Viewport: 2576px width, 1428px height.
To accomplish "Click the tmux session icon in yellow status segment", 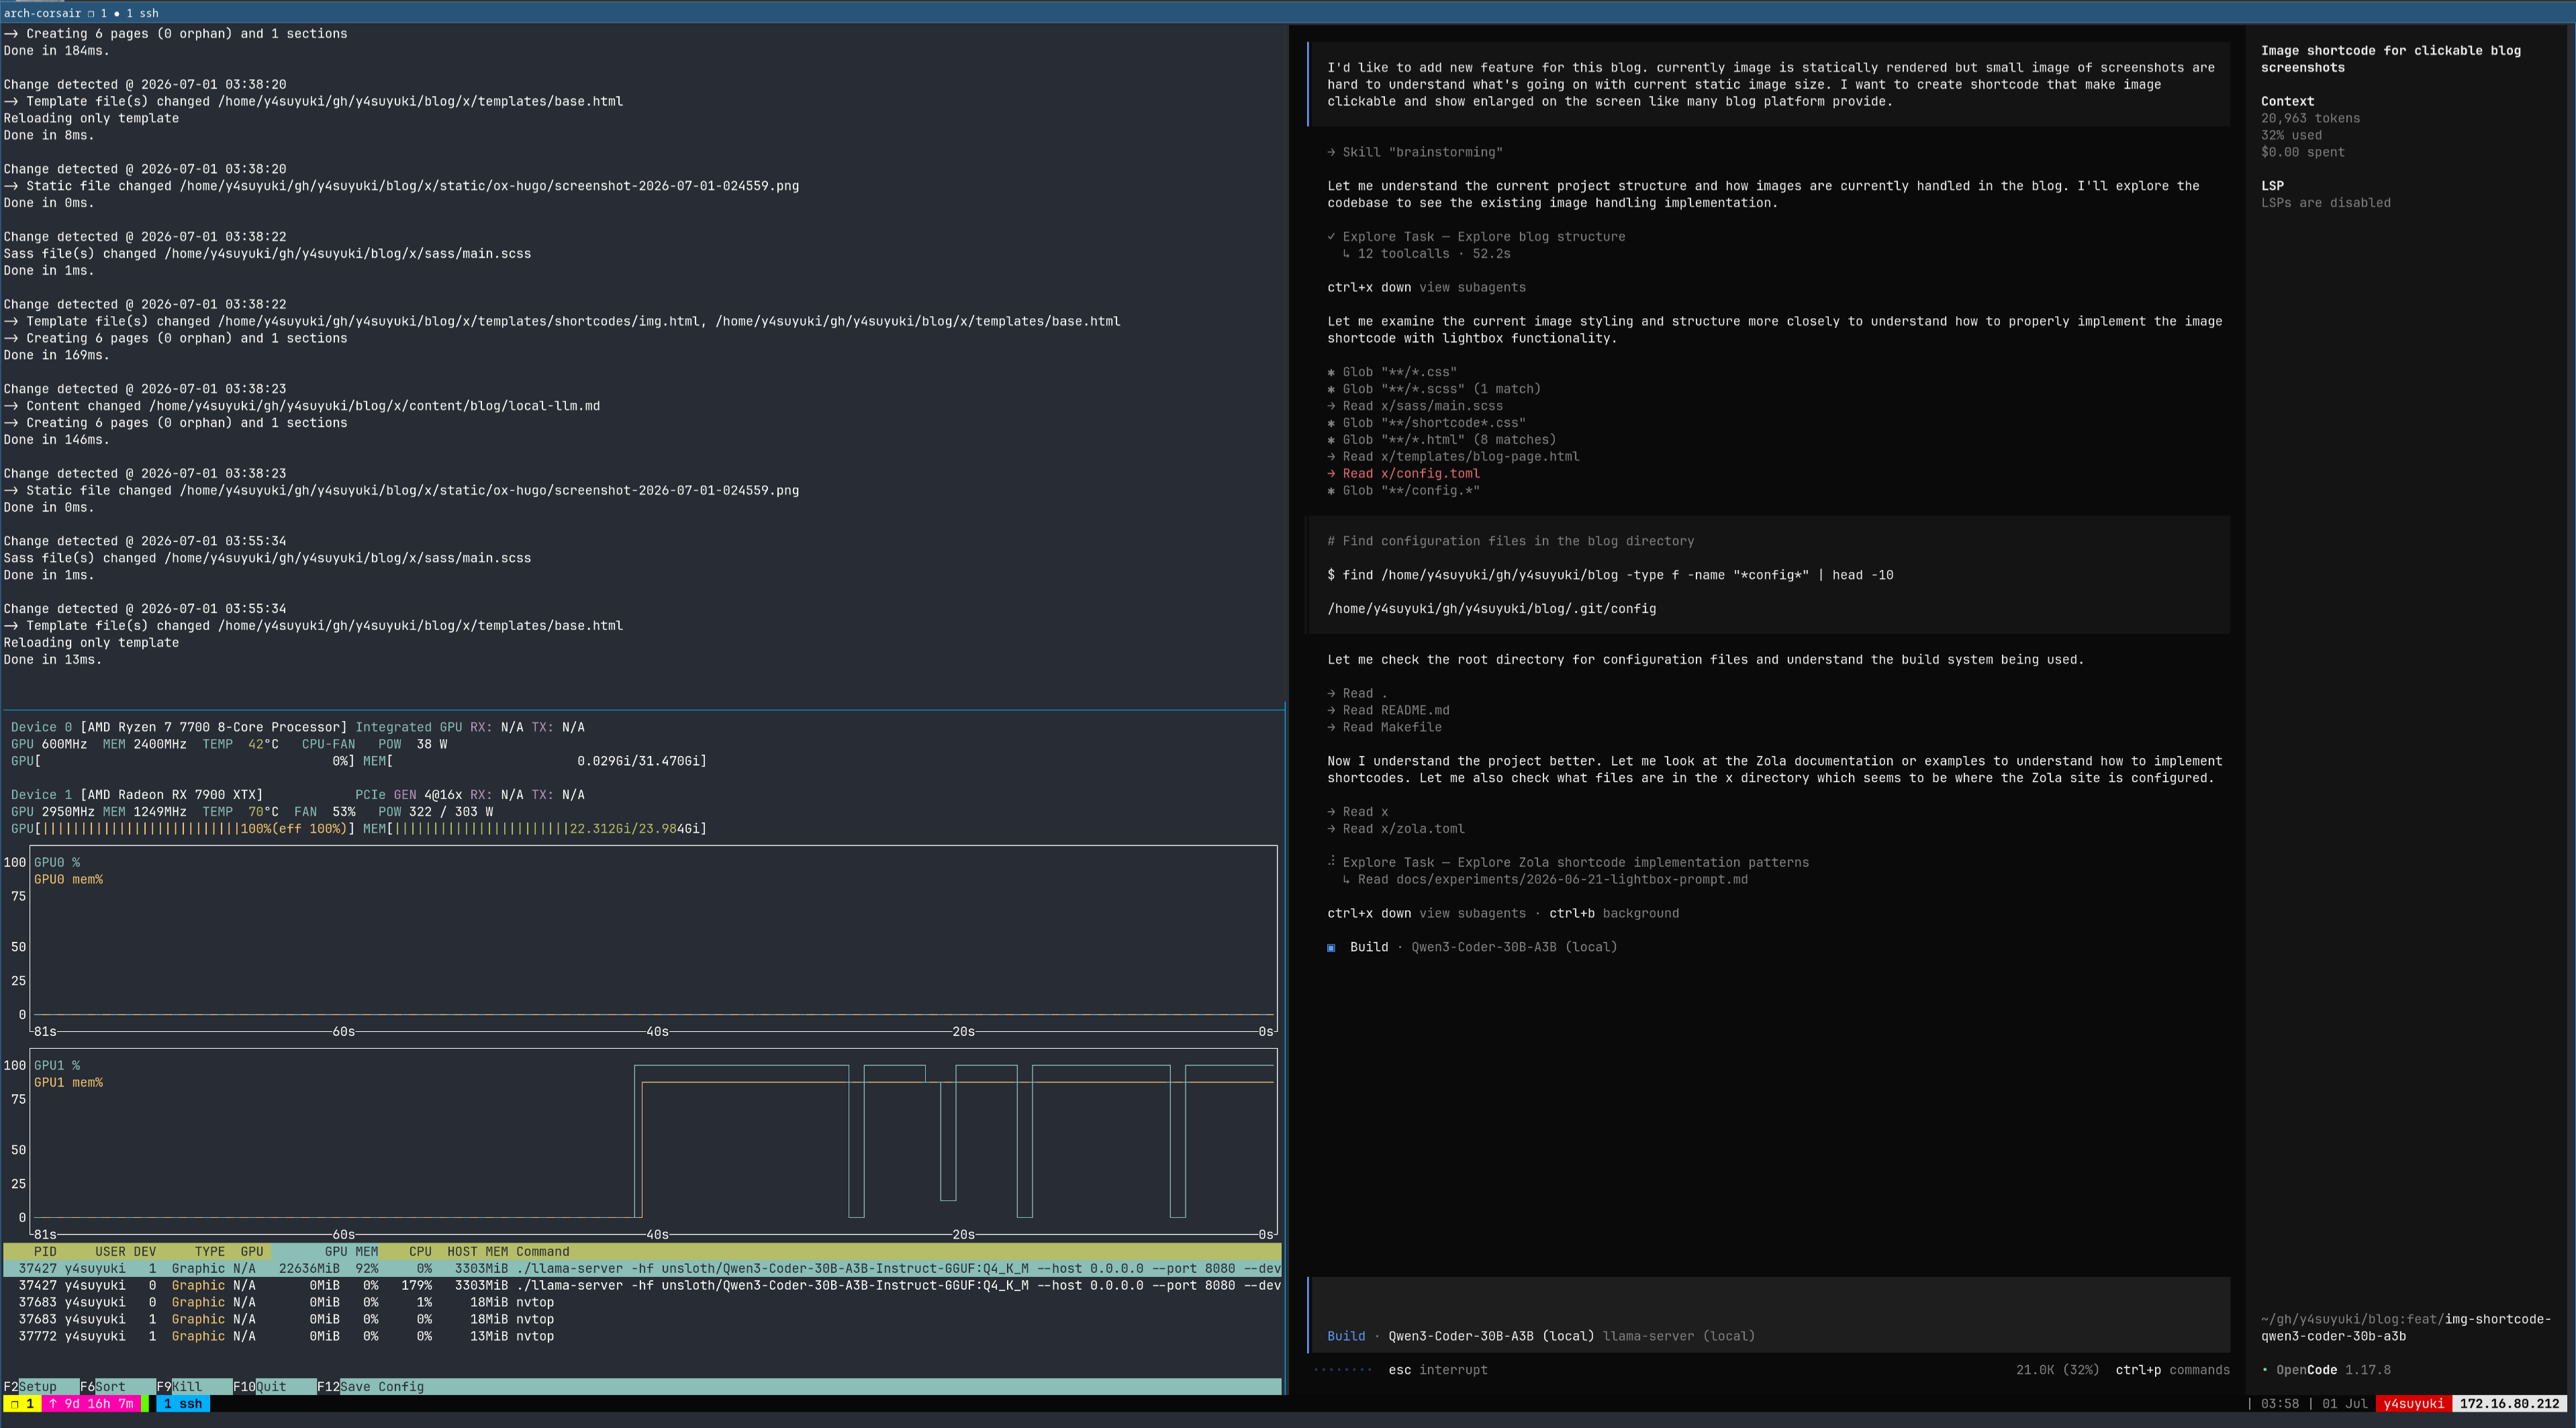I will pyautogui.click(x=14, y=1404).
